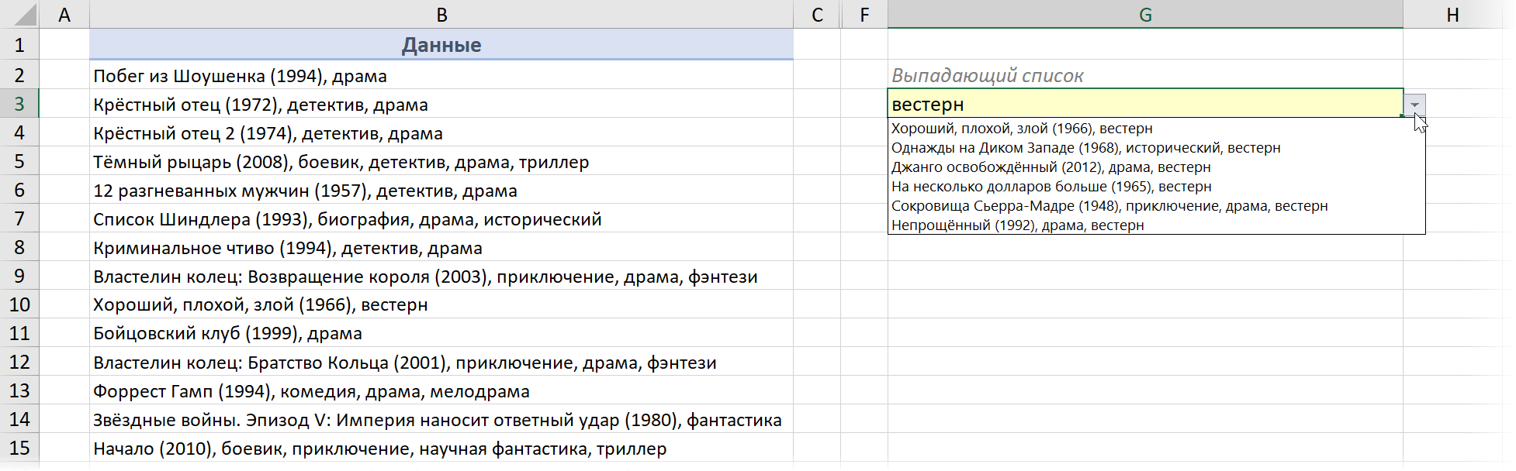The height and width of the screenshot is (471, 1516).
Task: Select 'Форрест Гамп (1994)' cell
Action: [311, 391]
